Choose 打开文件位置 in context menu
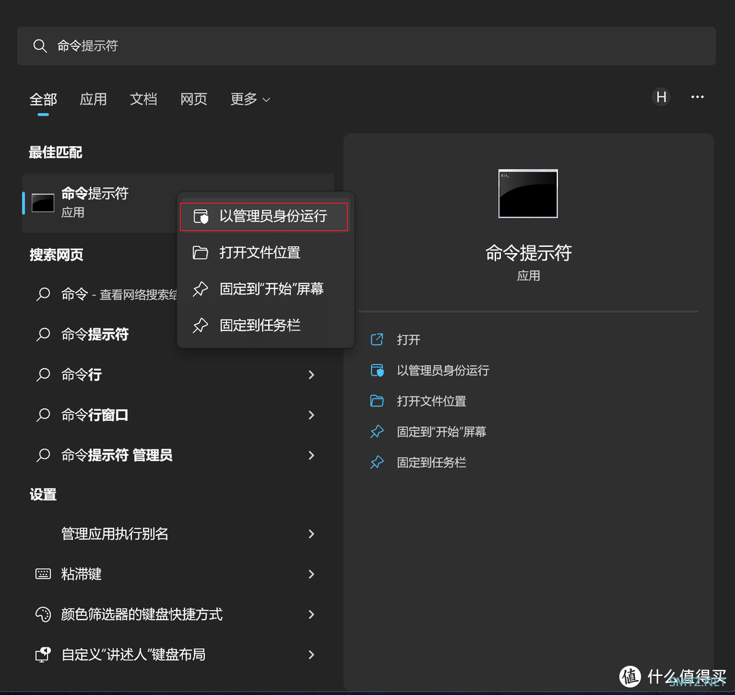The image size is (735, 695). click(x=264, y=253)
